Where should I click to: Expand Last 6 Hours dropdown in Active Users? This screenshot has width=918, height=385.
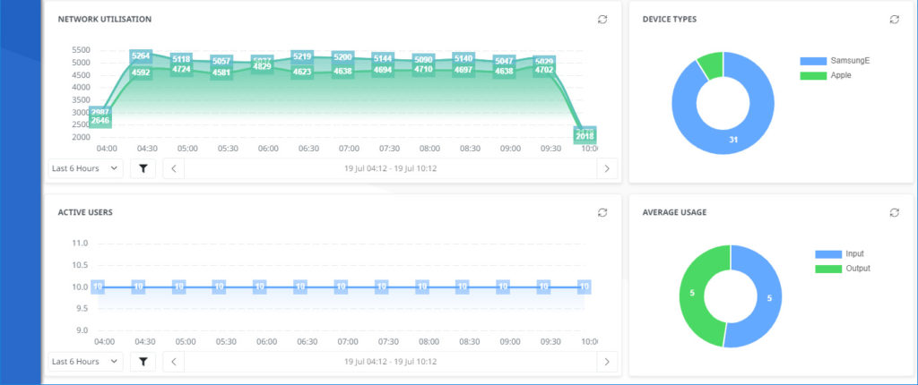click(x=86, y=361)
